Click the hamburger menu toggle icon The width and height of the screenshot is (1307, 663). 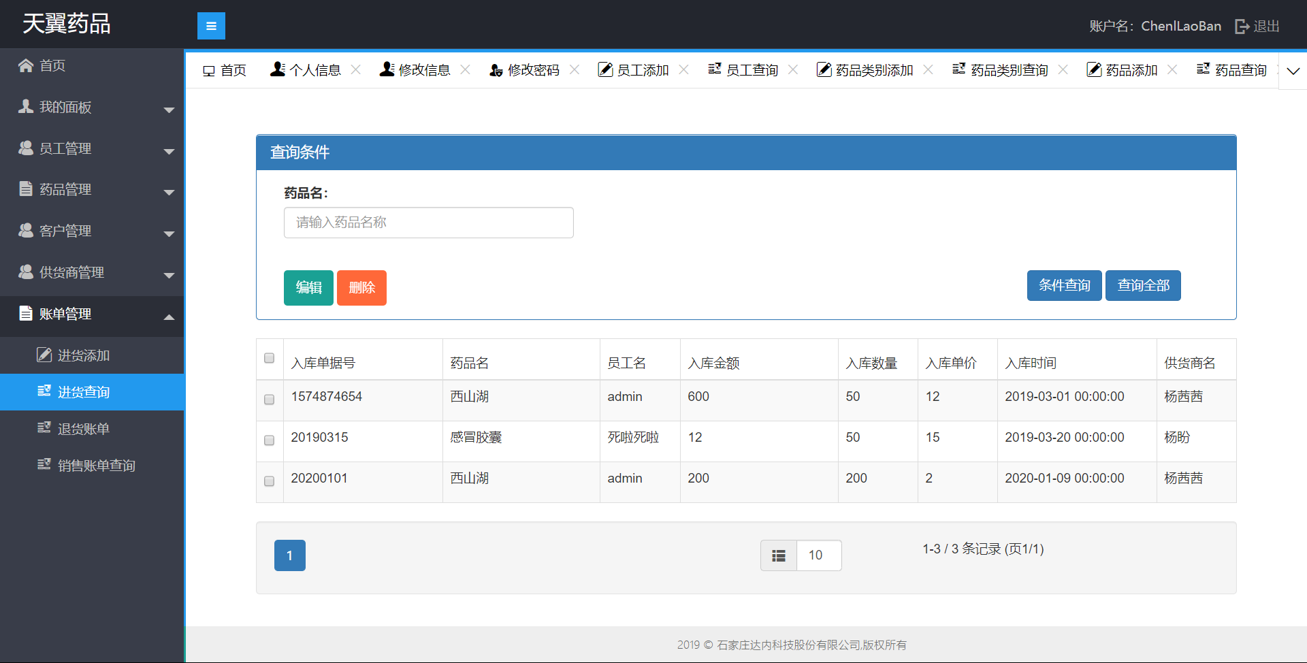[211, 26]
